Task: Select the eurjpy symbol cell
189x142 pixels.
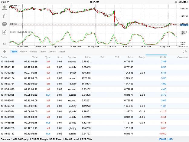Action: click(73, 84)
